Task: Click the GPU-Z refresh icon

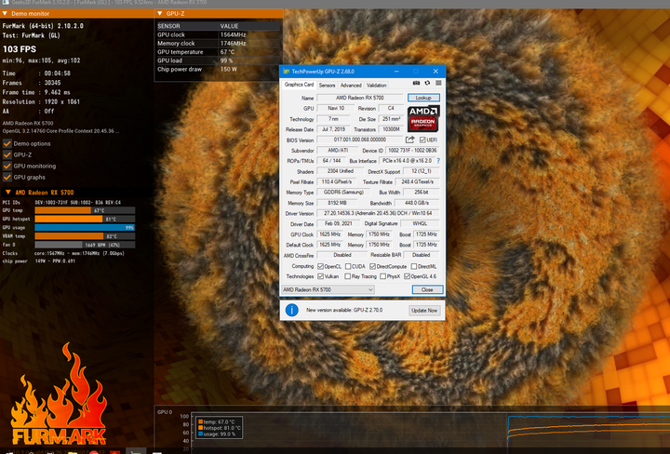Action: 427,84
